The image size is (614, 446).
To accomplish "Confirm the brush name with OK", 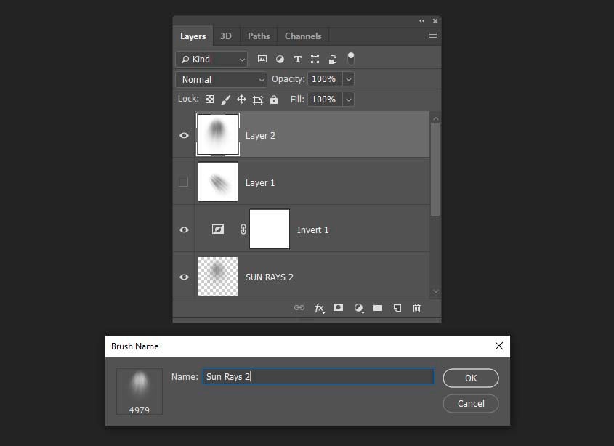I will click(471, 378).
